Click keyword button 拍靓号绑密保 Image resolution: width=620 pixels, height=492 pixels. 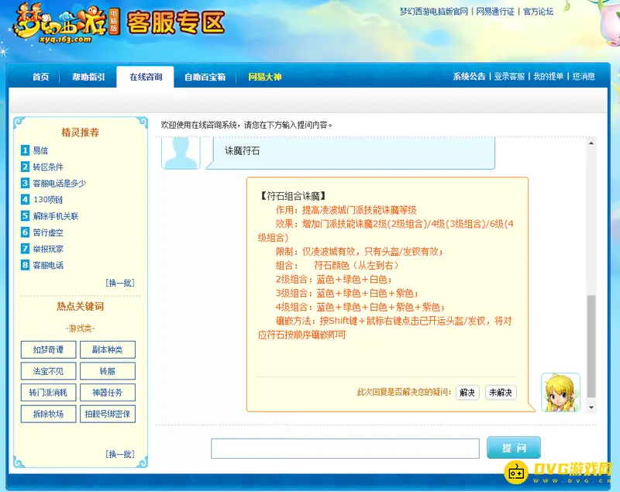pos(108,414)
